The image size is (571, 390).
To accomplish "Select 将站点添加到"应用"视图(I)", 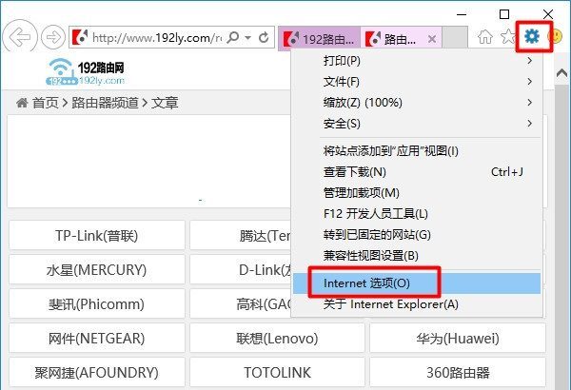I will coord(417,150).
